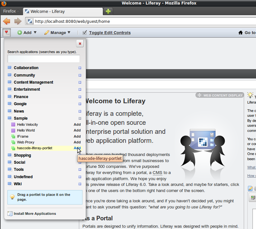Screen dimensions: 256x229
Task: Select the Content Management category label
Action: [33, 82]
